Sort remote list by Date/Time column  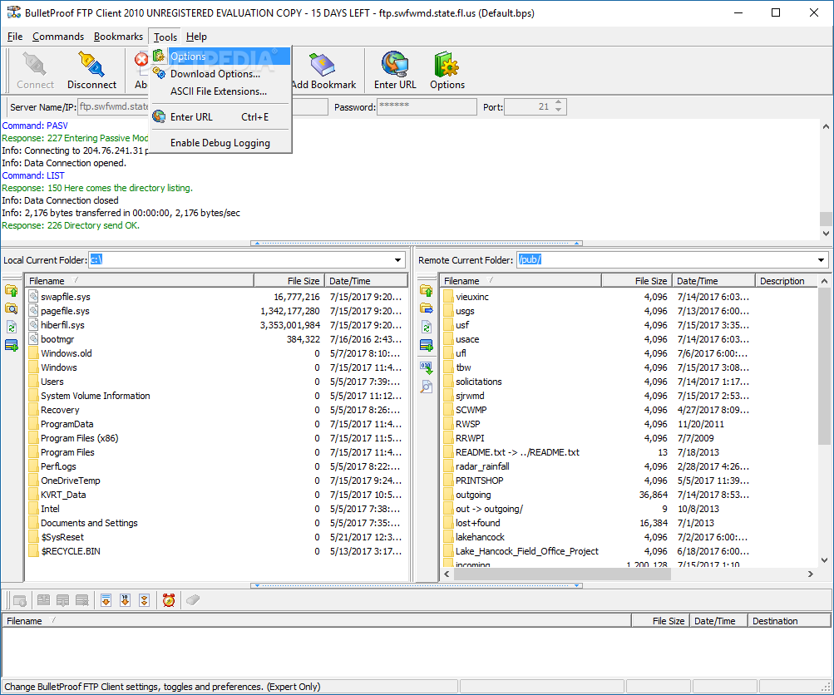[x=713, y=281]
